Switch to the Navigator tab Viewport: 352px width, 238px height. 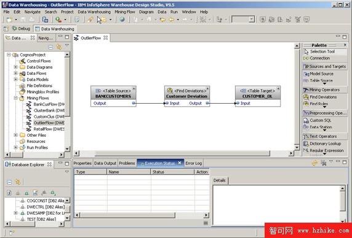[46, 38]
